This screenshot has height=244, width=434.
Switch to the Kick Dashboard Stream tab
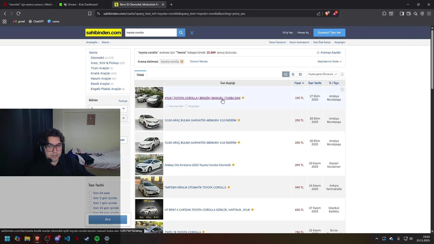[82, 4]
